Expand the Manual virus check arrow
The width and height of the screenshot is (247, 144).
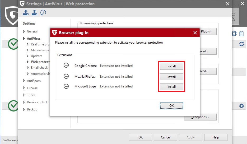28,50
